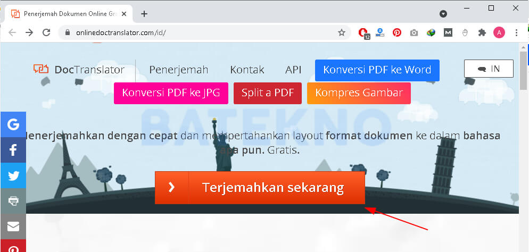Open the blue translate extension icon
This screenshot has height=252, width=529.
(x=380, y=32)
